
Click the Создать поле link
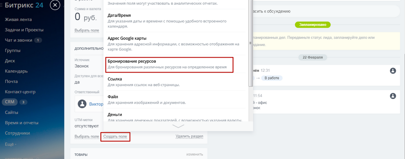coord(115,137)
